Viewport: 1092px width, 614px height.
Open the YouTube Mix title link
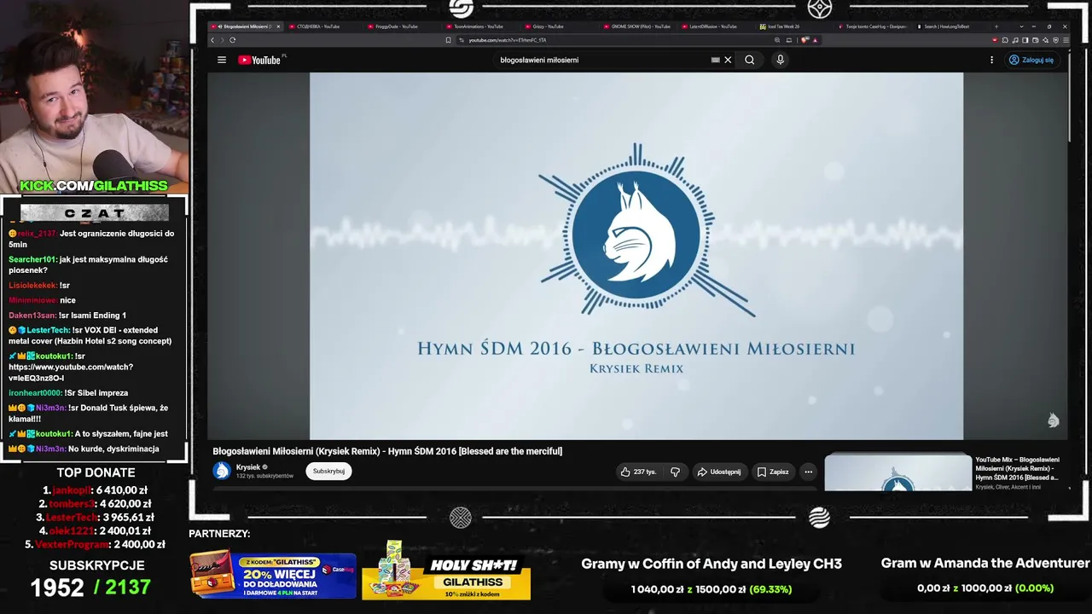click(1017, 468)
